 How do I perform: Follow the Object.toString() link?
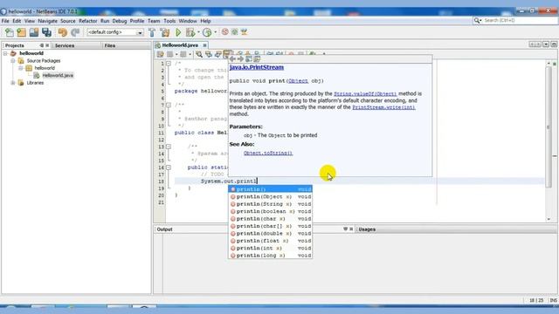tap(268, 154)
